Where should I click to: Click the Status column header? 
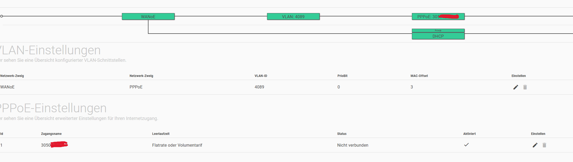pyautogui.click(x=342, y=134)
